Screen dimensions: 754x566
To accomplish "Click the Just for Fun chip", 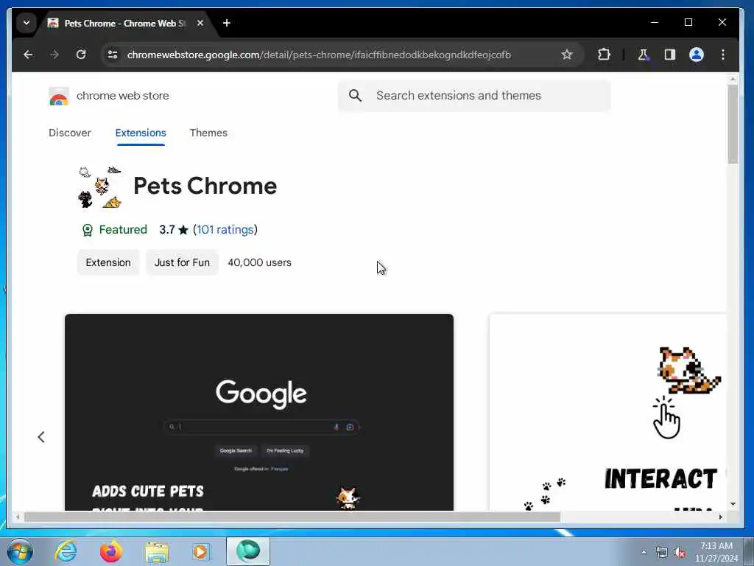I will 182,262.
